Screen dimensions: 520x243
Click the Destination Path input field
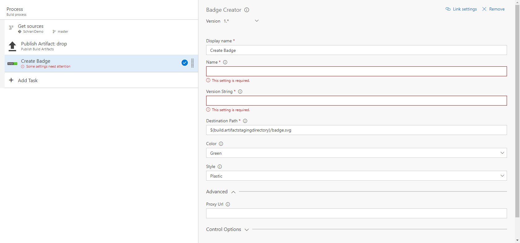click(357, 130)
